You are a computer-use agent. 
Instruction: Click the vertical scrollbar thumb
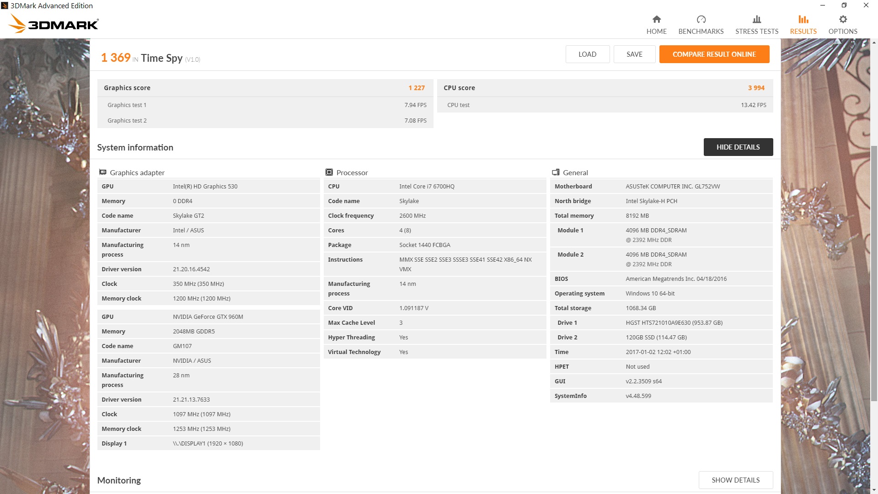(x=874, y=274)
